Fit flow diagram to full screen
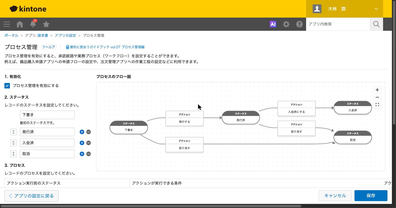This screenshot has height=208, width=396. coord(377,105)
